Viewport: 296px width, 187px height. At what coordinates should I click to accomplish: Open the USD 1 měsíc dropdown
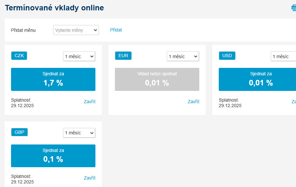pos(283,56)
